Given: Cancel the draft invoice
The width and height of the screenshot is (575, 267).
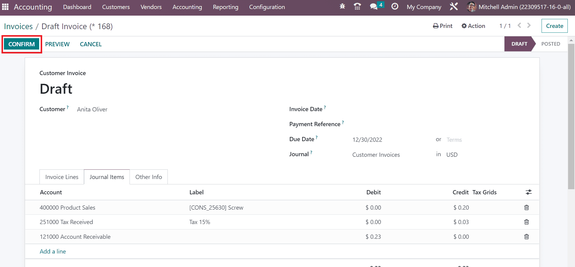Looking at the screenshot, I should [x=91, y=44].
